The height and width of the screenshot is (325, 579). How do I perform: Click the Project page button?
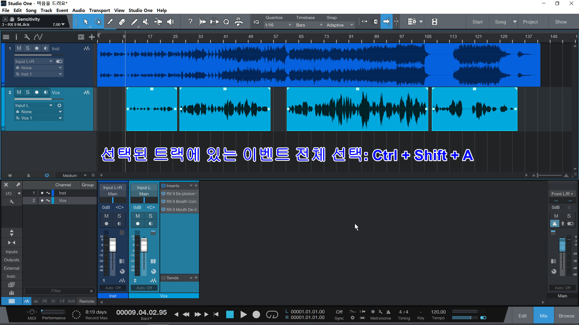click(530, 22)
